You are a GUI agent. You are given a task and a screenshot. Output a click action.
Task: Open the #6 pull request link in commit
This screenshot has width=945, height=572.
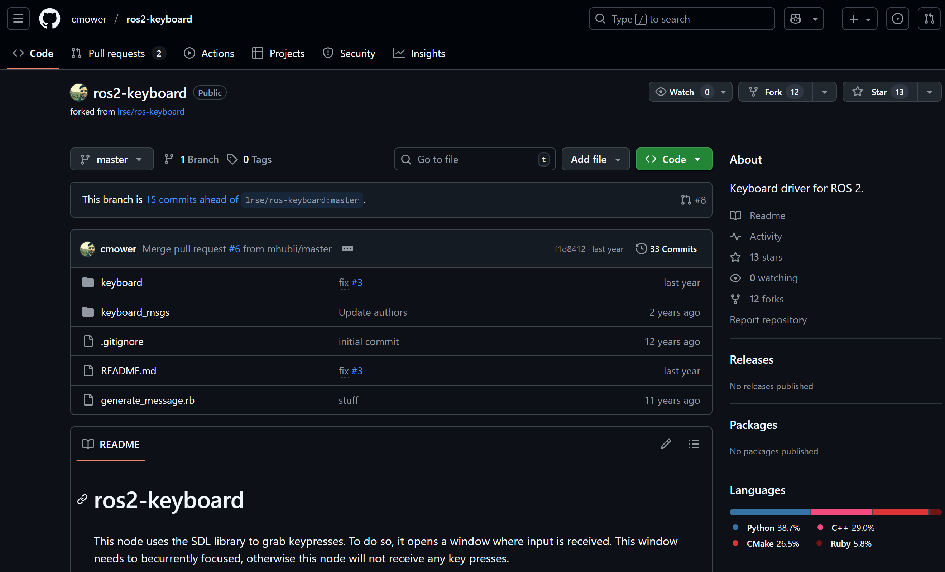pos(234,249)
